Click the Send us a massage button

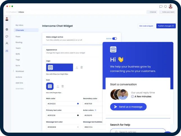pyautogui.click(x=128, y=107)
